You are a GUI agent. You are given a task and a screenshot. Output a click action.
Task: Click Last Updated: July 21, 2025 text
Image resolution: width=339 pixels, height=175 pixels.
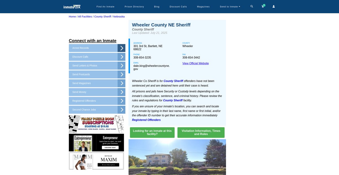click(150, 33)
